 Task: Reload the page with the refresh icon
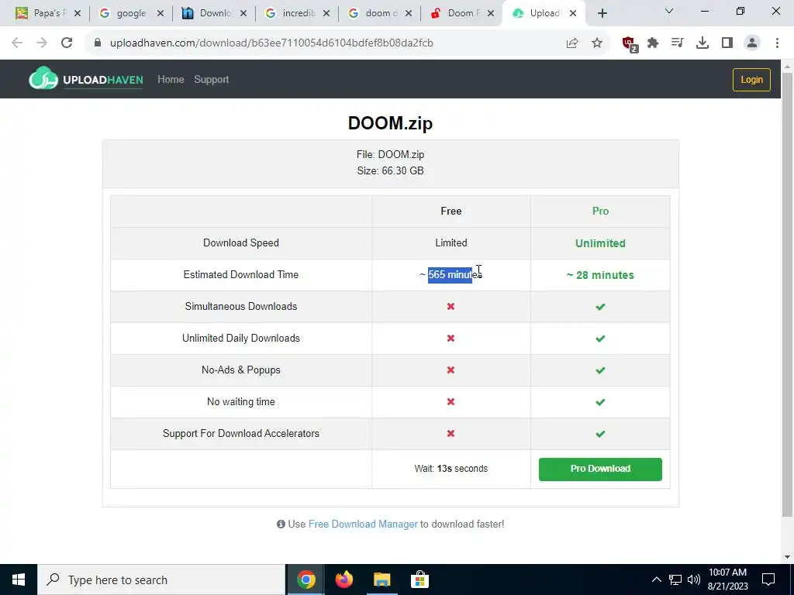pyautogui.click(x=67, y=43)
